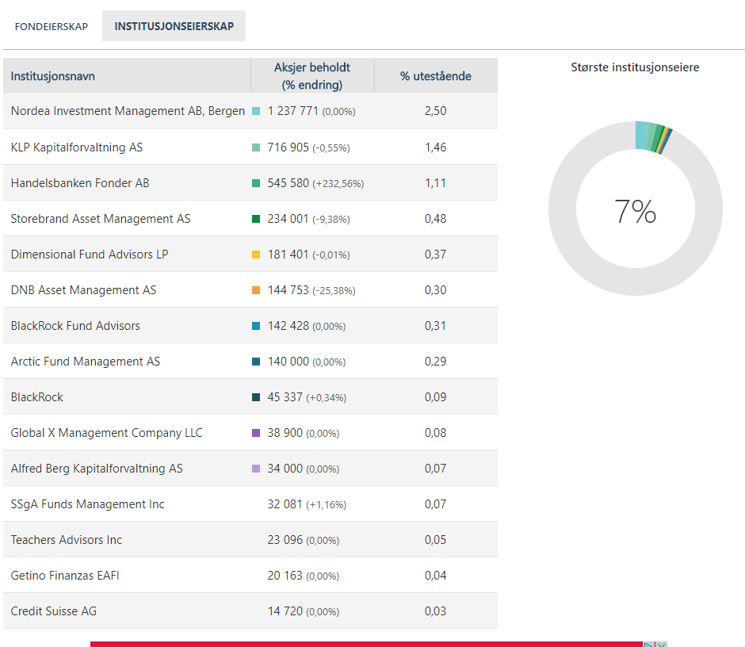The image size is (745, 647).
Task: Click the 0,03 percent outstanding value
Action: 436,611
